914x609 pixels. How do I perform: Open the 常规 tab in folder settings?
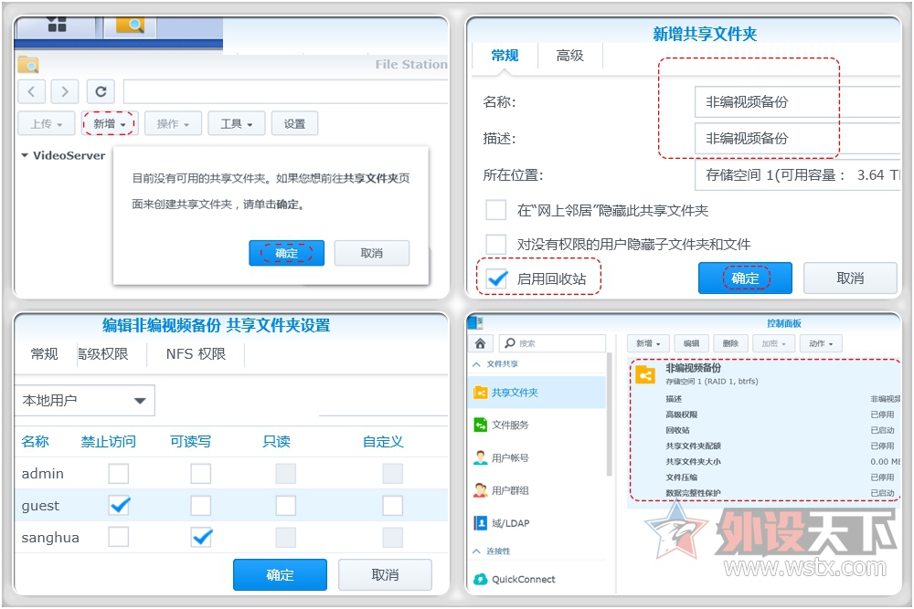tap(44, 354)
